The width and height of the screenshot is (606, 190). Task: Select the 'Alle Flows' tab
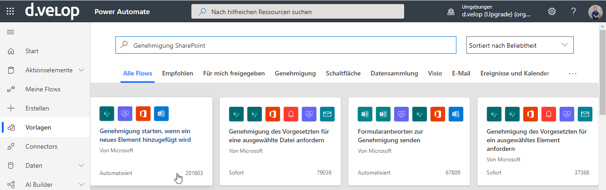point(137,73)
